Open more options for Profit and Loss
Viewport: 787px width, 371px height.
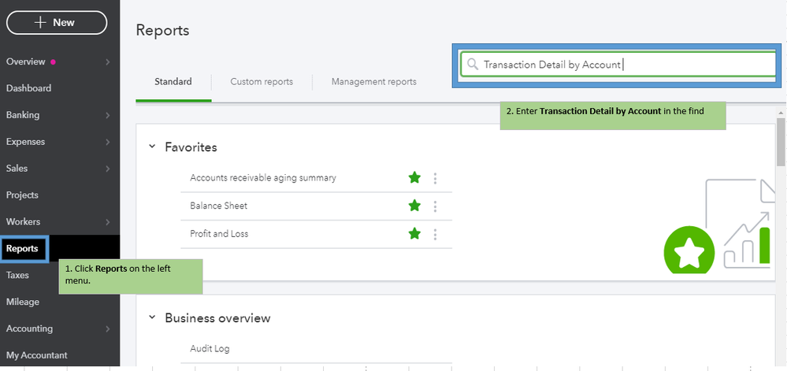435,234
